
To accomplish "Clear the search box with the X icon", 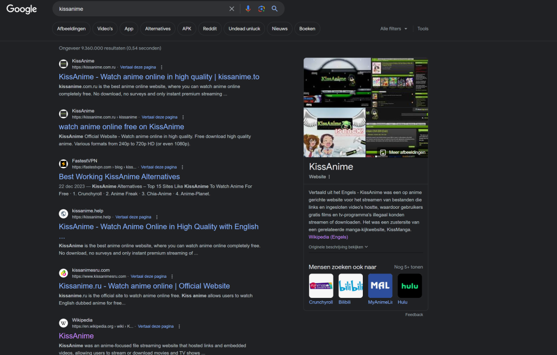I will [232, 9].
